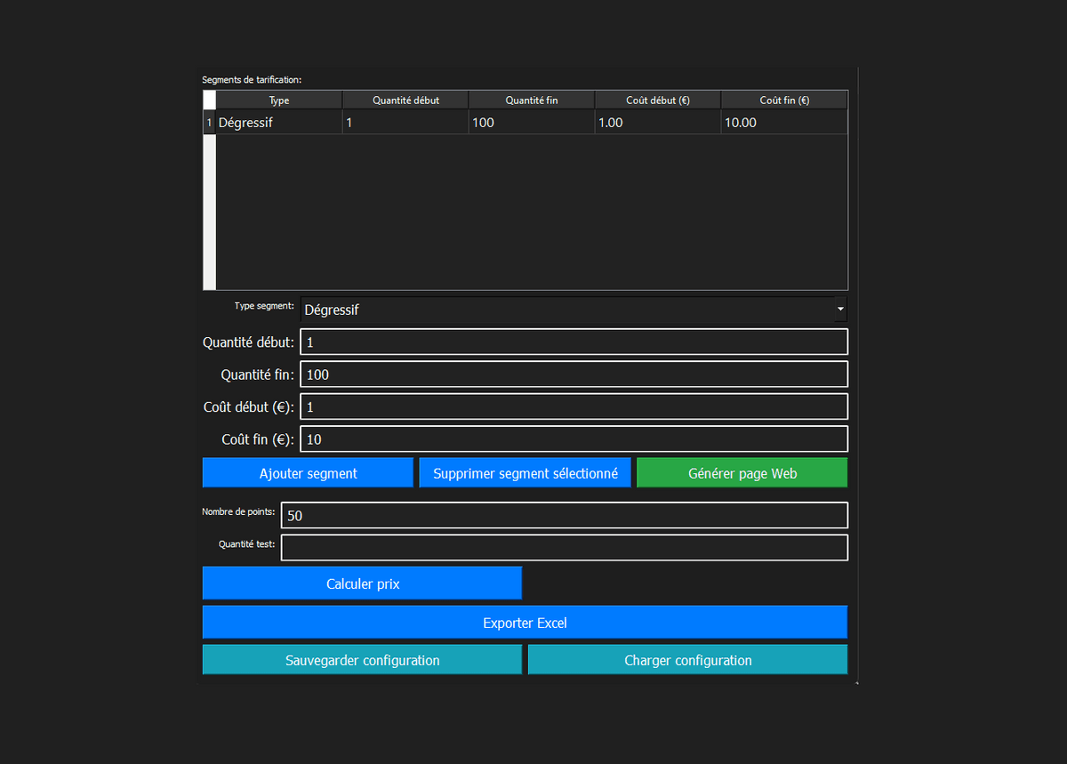Click Sauvegarder configuration button
Image resolution: width=1067 pixels, height=764 pixels.
(x=362, y=660)
